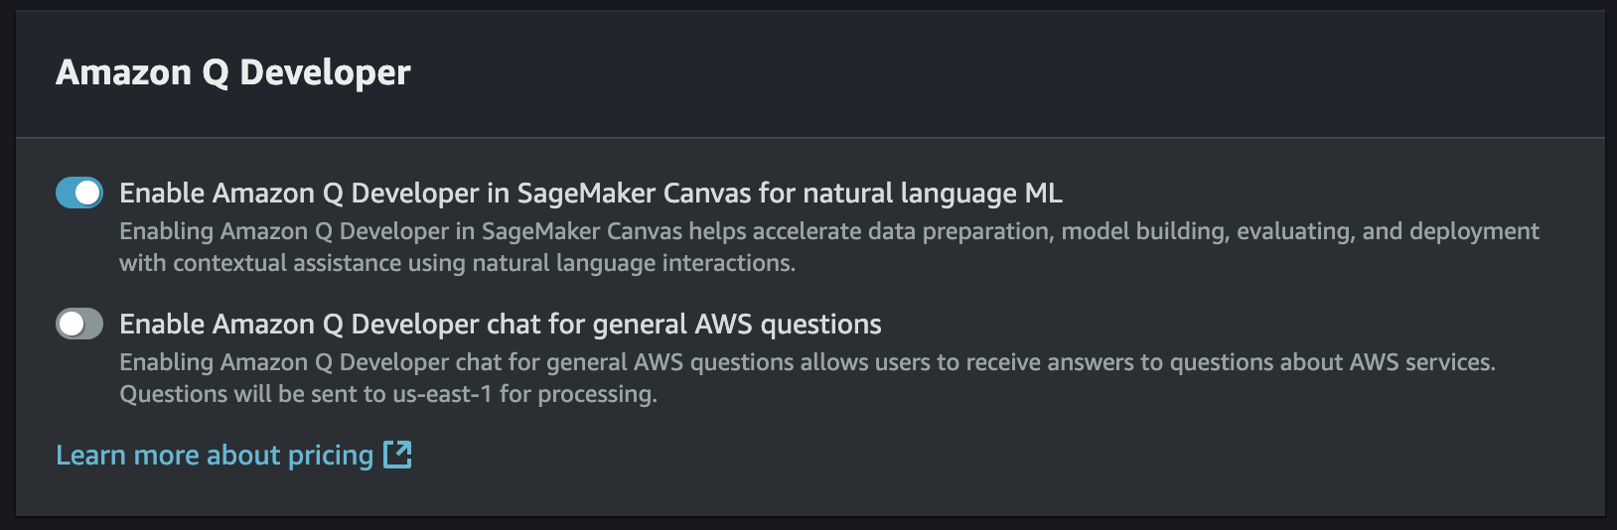Click the word pricing in the link
This screenshot has width=1617, height=530.
[x=331, y=456]
